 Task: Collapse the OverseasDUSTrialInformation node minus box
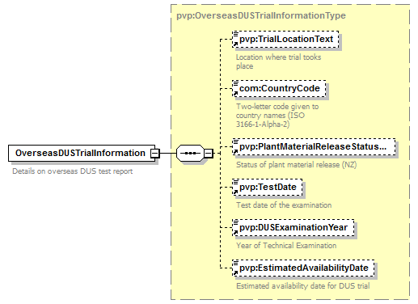[x=155, y=153]
